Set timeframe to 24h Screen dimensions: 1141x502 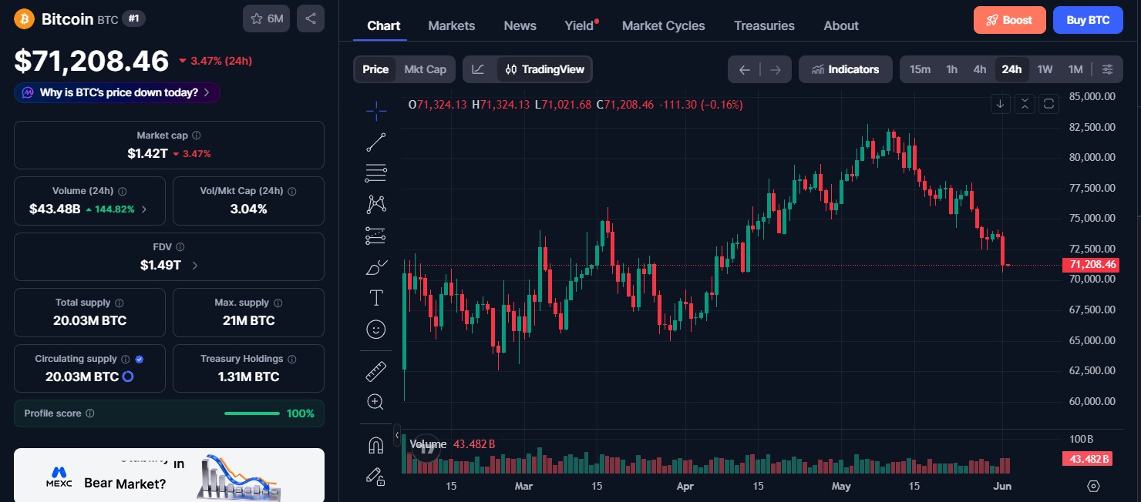pyautogui.click(x=1011, y=69)
